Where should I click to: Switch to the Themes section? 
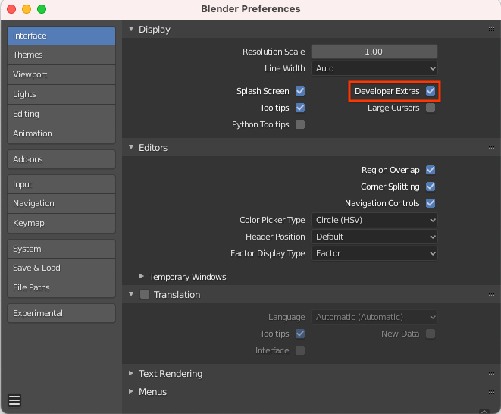pos(61,55)
